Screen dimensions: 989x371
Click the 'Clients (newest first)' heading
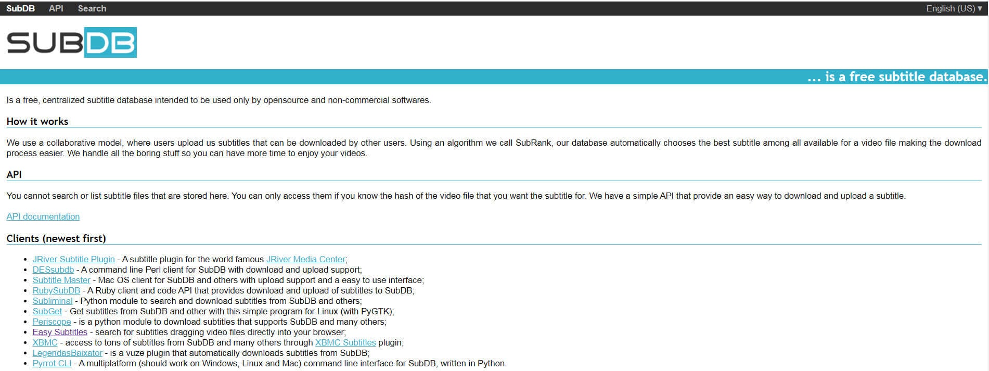tap(56, 238)
